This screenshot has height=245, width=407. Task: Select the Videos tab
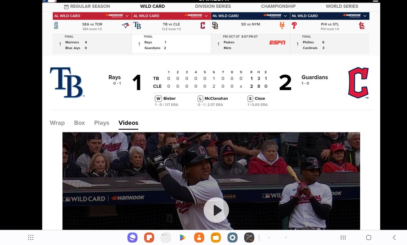click(x=128, y=123)
